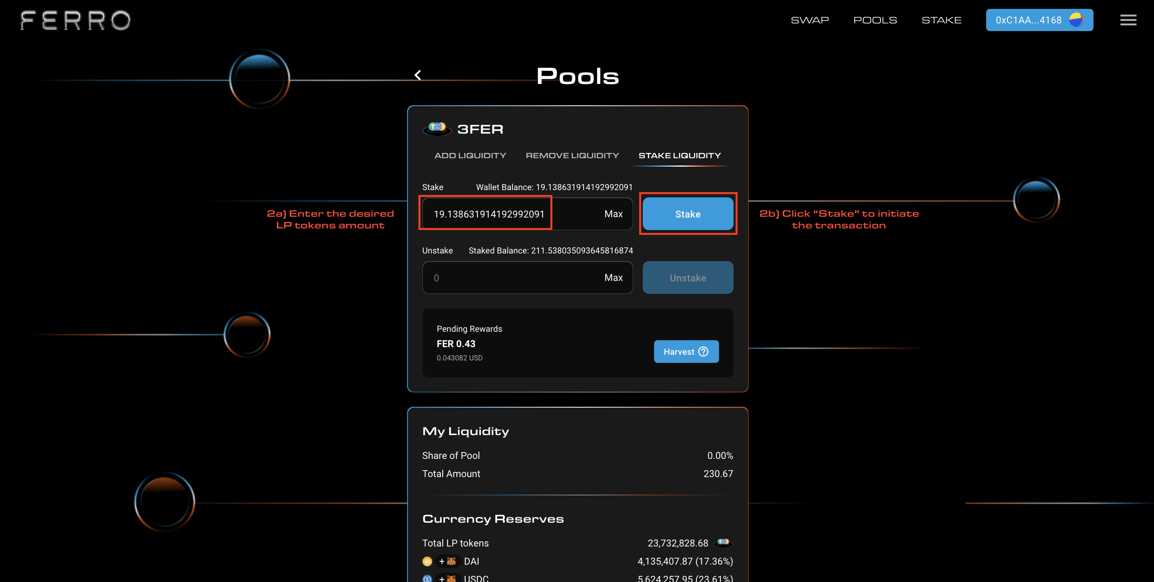Click the Staked Balance value
Screen dimensions: 1154x582
pyautogui.click(x=582, y=251)
